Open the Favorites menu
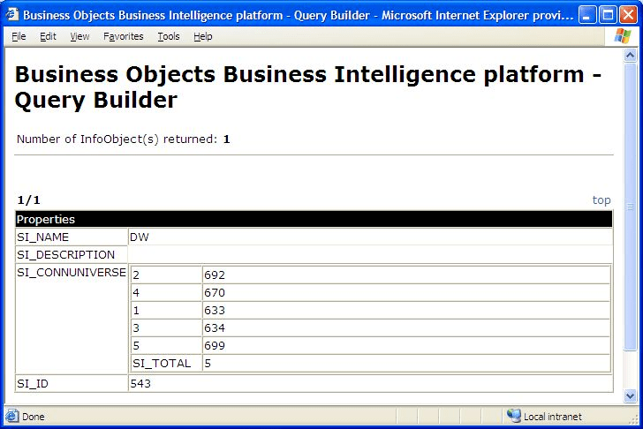 click(x=123, y=36)
